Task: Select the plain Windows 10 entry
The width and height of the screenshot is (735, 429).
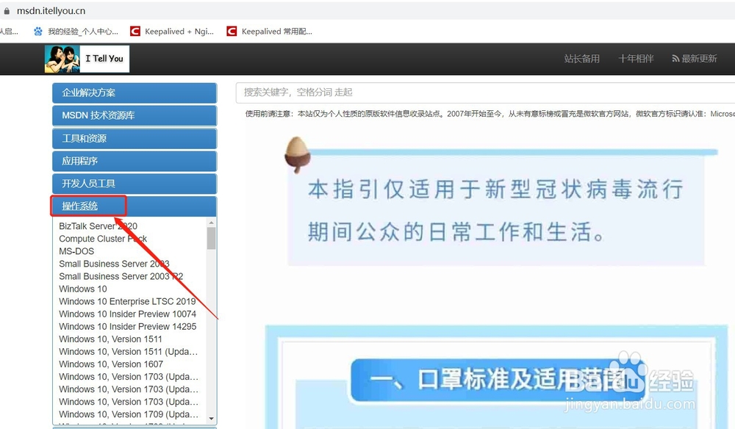Action: point(83,289)
